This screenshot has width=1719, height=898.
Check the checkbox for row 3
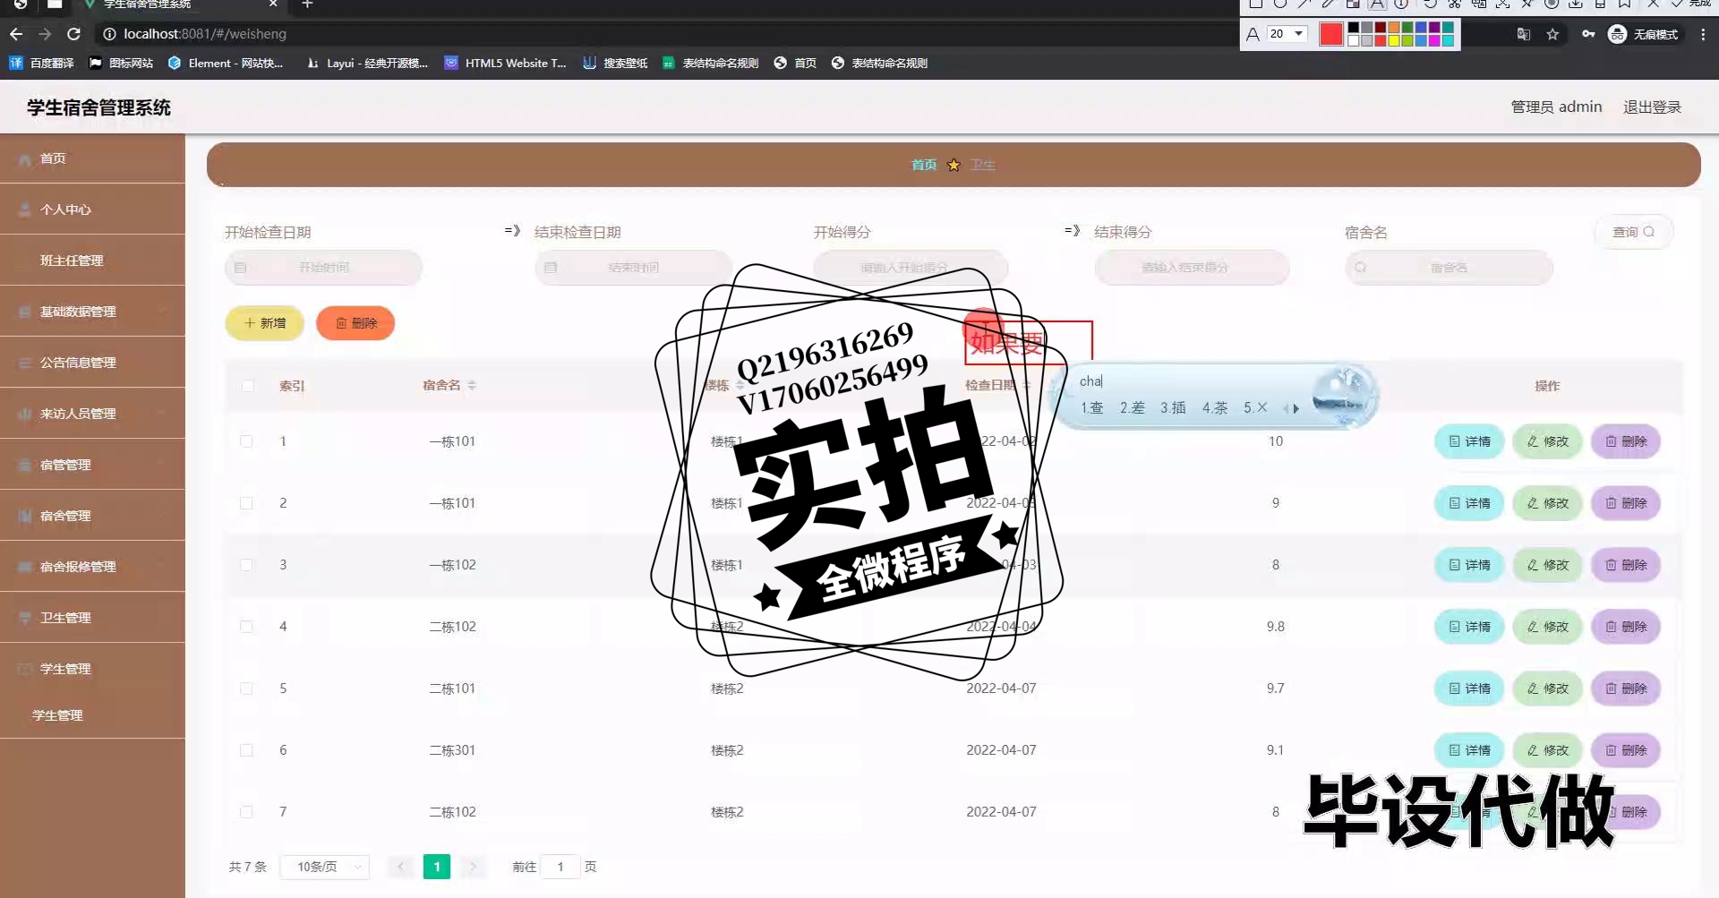246,565
